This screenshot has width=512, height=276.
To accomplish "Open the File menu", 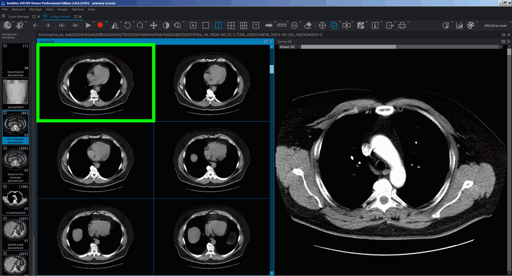I will pos(5,9).
